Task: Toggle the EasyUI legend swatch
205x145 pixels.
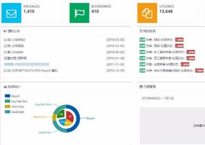Action: click(x=8, y=96)
